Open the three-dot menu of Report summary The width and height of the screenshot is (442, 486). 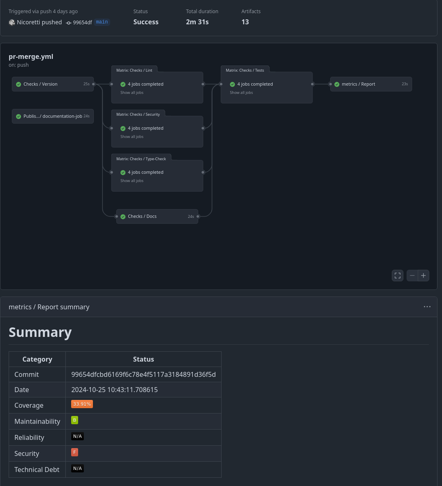pos(427,306)
